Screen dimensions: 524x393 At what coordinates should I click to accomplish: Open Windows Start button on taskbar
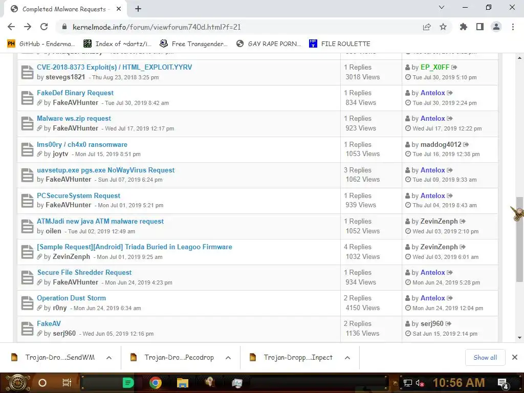point(18,383)
